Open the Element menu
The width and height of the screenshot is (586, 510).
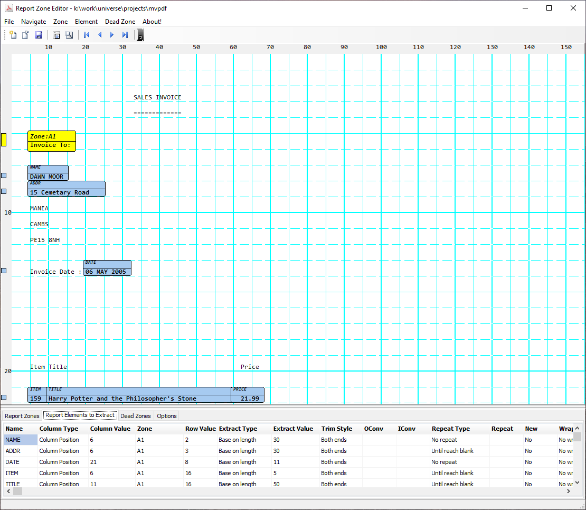click(x=86, y=22)
